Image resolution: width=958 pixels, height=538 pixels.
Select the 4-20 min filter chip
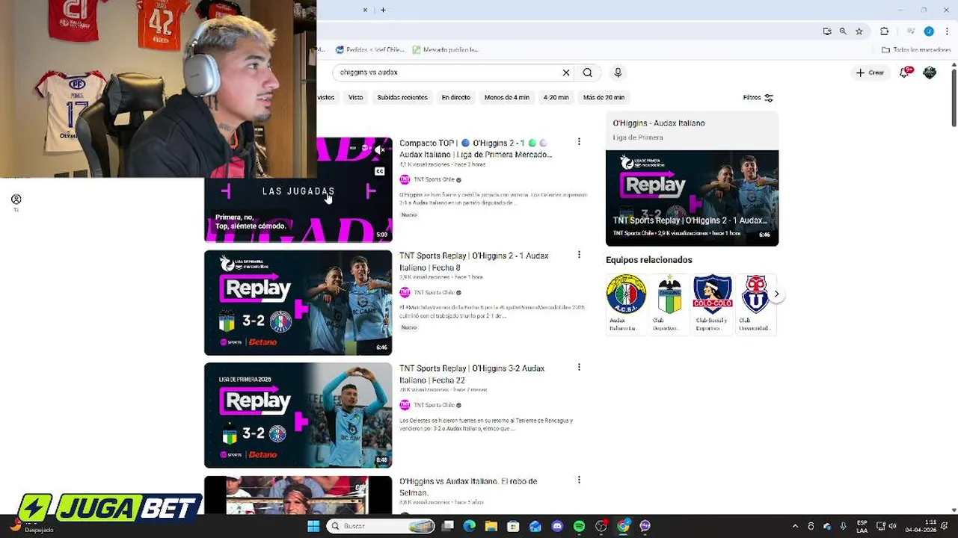[556, 97]
